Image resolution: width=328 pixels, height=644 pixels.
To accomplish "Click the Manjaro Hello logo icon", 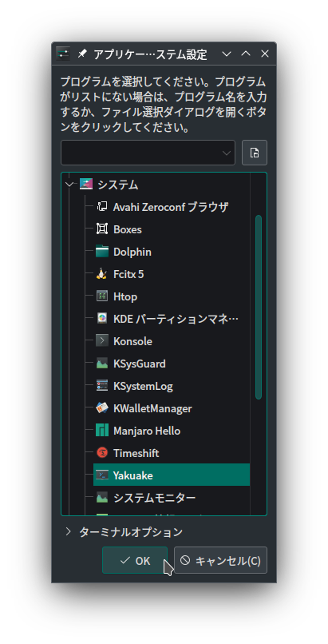I will (101, 431).
